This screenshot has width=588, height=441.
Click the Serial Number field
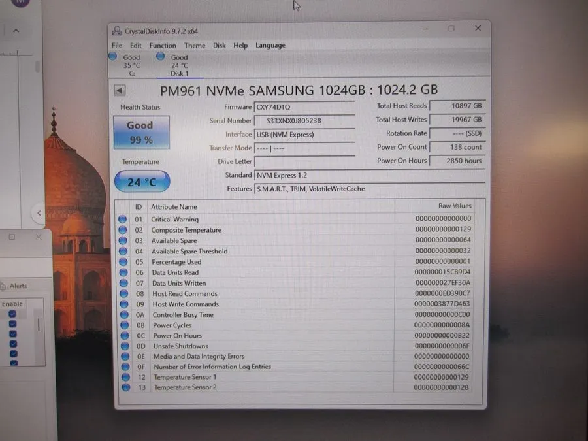pos(304,121)
